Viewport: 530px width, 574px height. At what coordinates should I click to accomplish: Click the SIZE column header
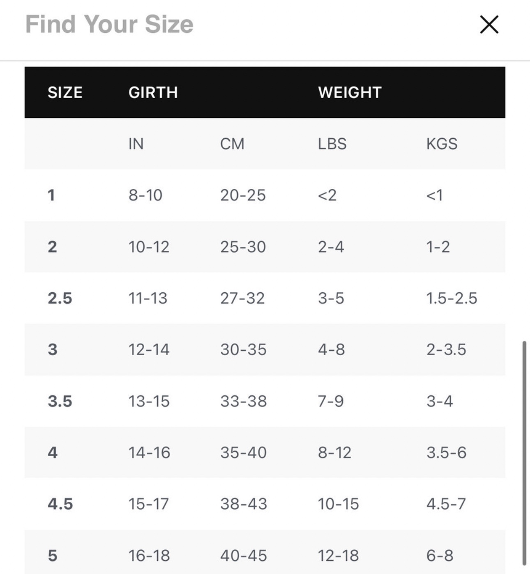click(65, 92)
